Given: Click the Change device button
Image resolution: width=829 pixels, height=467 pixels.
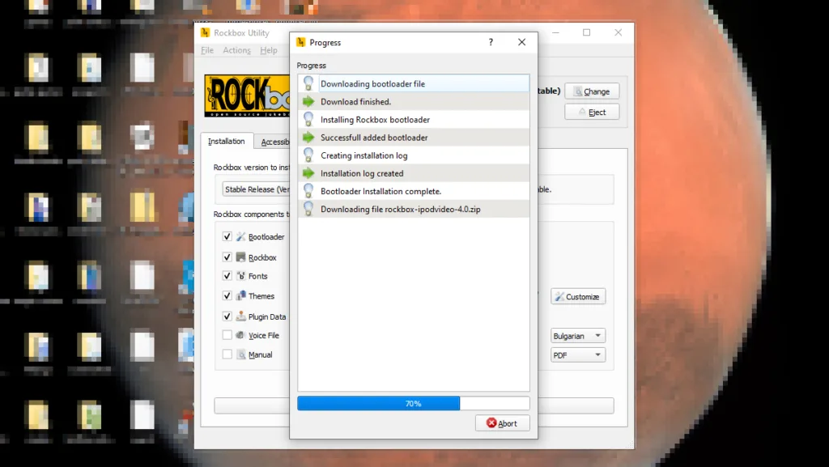Looking at the screenshot, I should 592,91.
